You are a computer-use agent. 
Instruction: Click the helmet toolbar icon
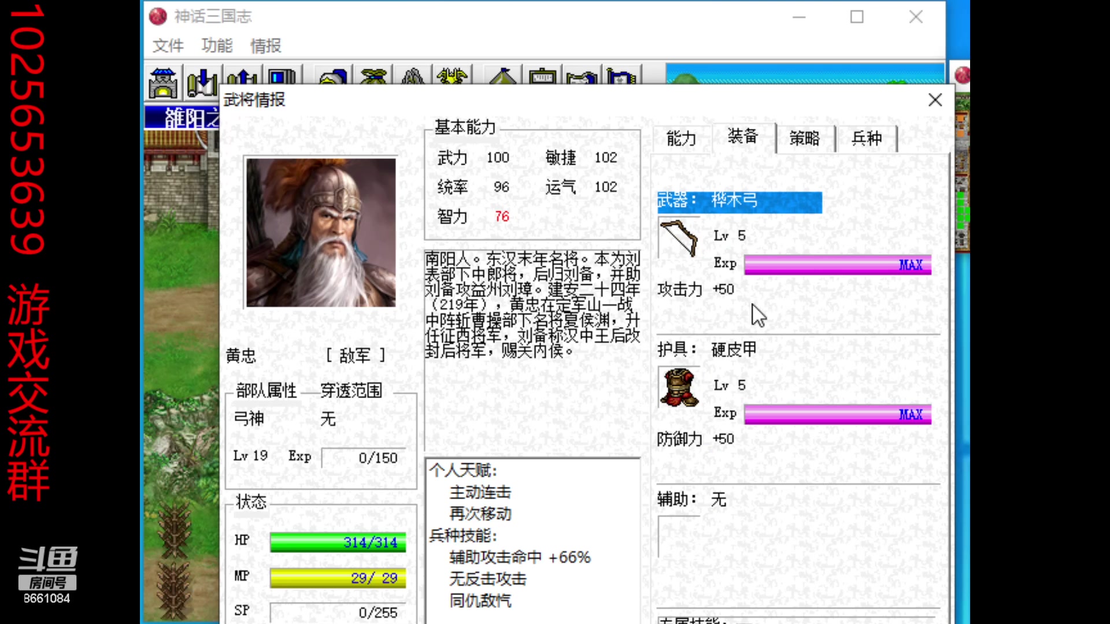point(332,76)
